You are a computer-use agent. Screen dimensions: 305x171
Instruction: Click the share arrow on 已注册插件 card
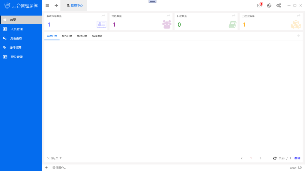[299, 16]
